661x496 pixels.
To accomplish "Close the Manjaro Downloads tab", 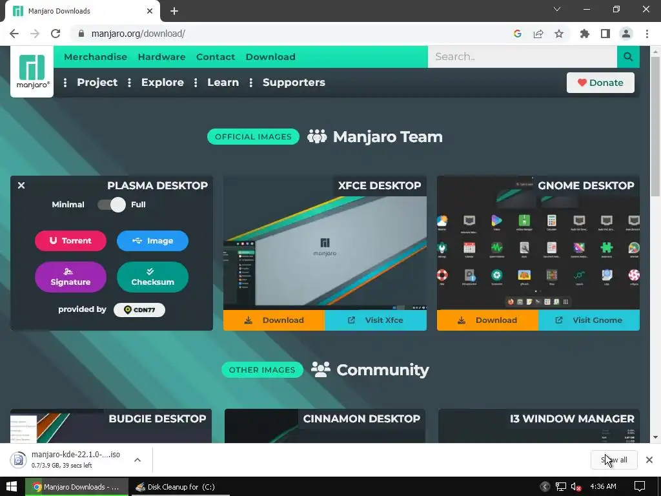I will 150,11.
